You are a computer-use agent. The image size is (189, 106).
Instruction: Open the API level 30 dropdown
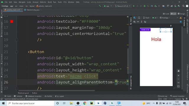point(155,18)
